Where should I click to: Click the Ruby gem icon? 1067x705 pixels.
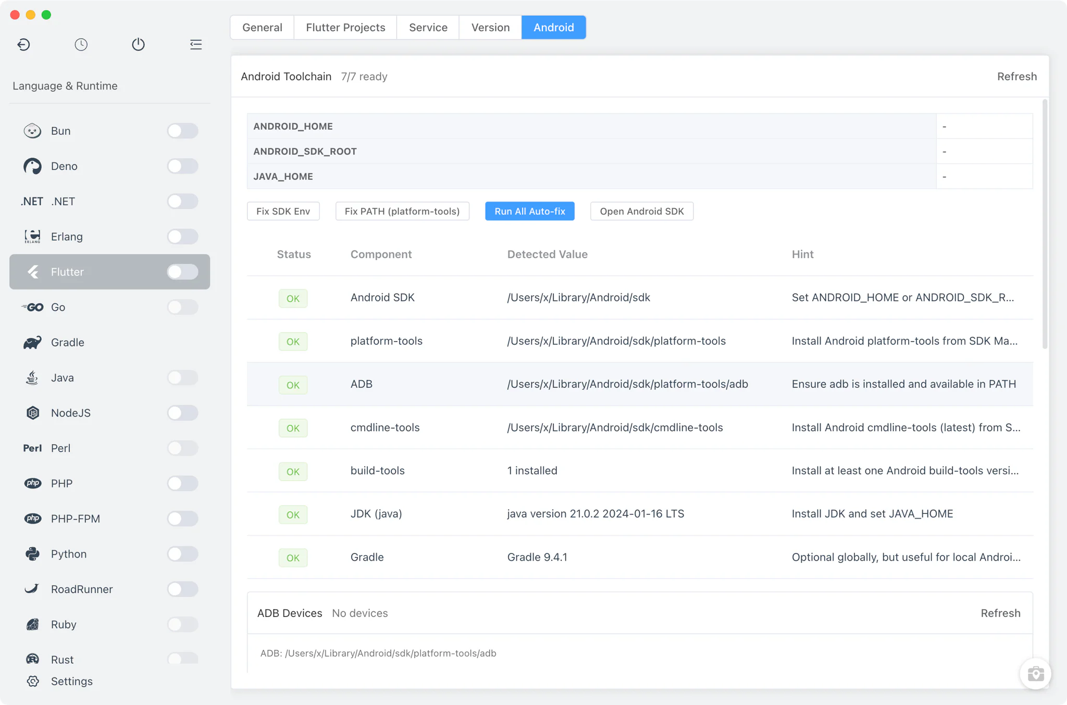point(32,624)
